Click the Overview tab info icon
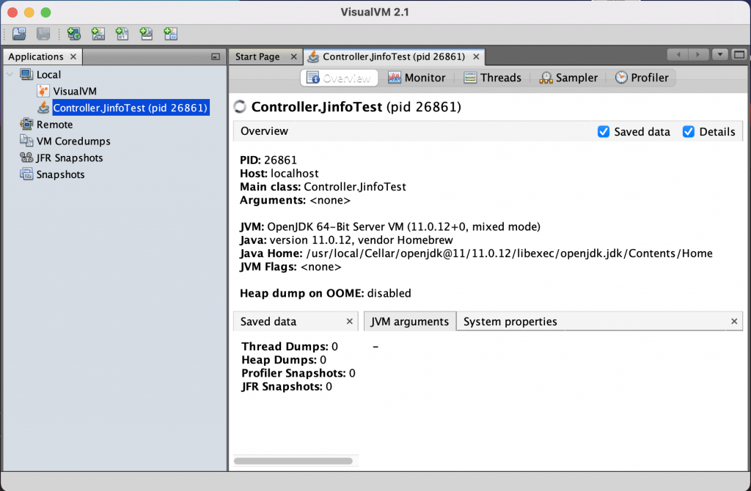The image size is (751, 491). point(312,78)
